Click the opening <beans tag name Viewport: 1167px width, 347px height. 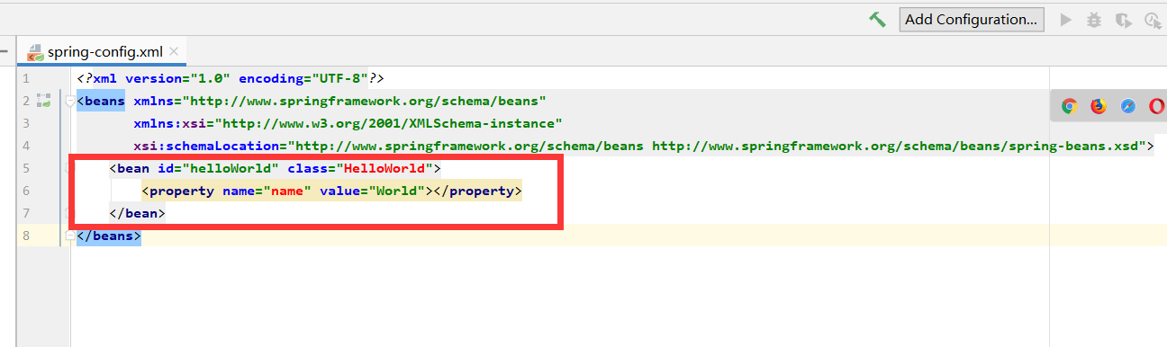101,102
